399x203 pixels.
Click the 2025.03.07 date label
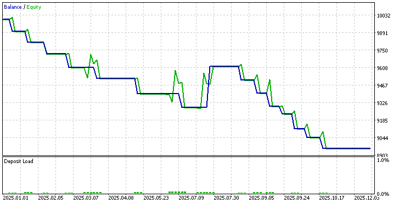point(86,198)
